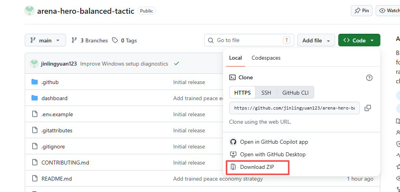Expand the main branch dropdown

pyautogui.click(x=45, y=40)
